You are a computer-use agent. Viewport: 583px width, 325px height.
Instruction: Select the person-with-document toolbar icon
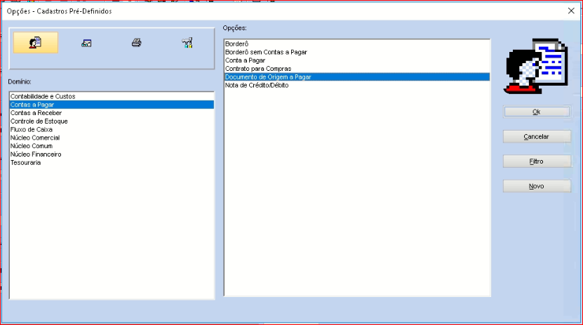pyautogui.click(x=35, y=43)
